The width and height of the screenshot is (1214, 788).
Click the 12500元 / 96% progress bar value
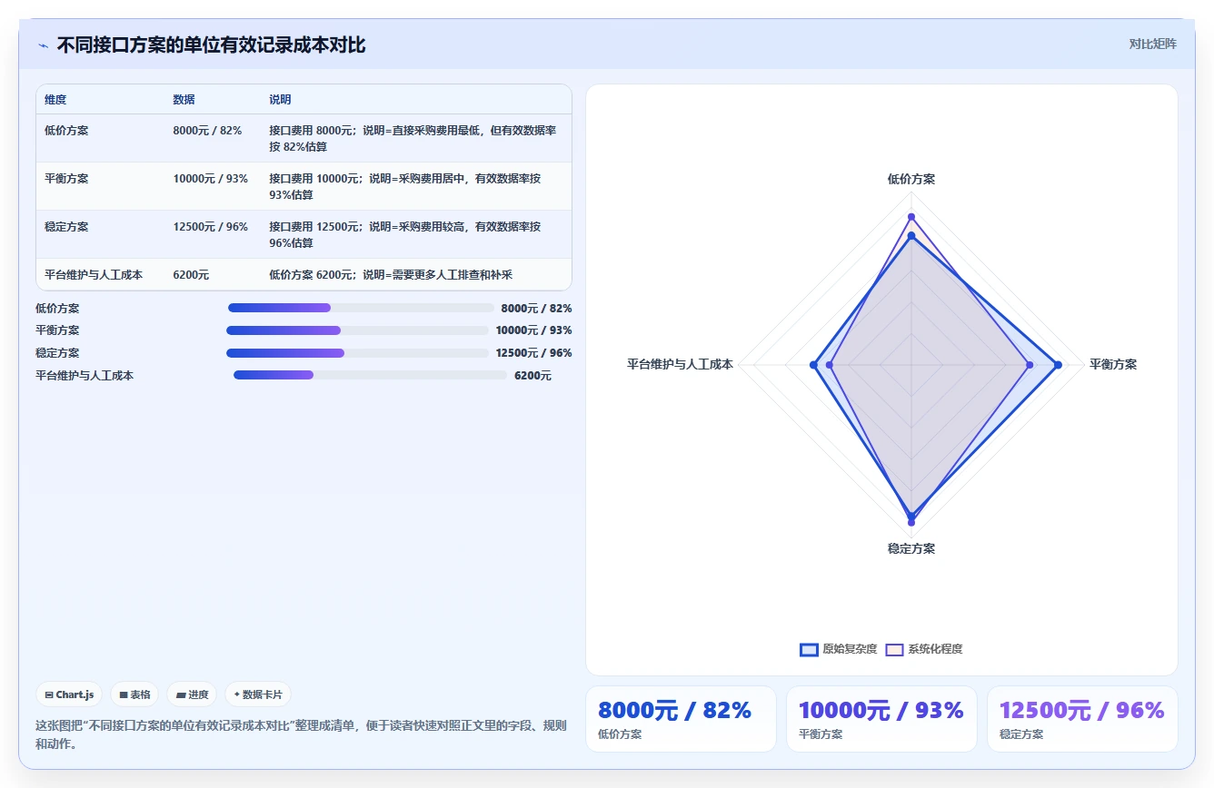click(x=534, y=353)
